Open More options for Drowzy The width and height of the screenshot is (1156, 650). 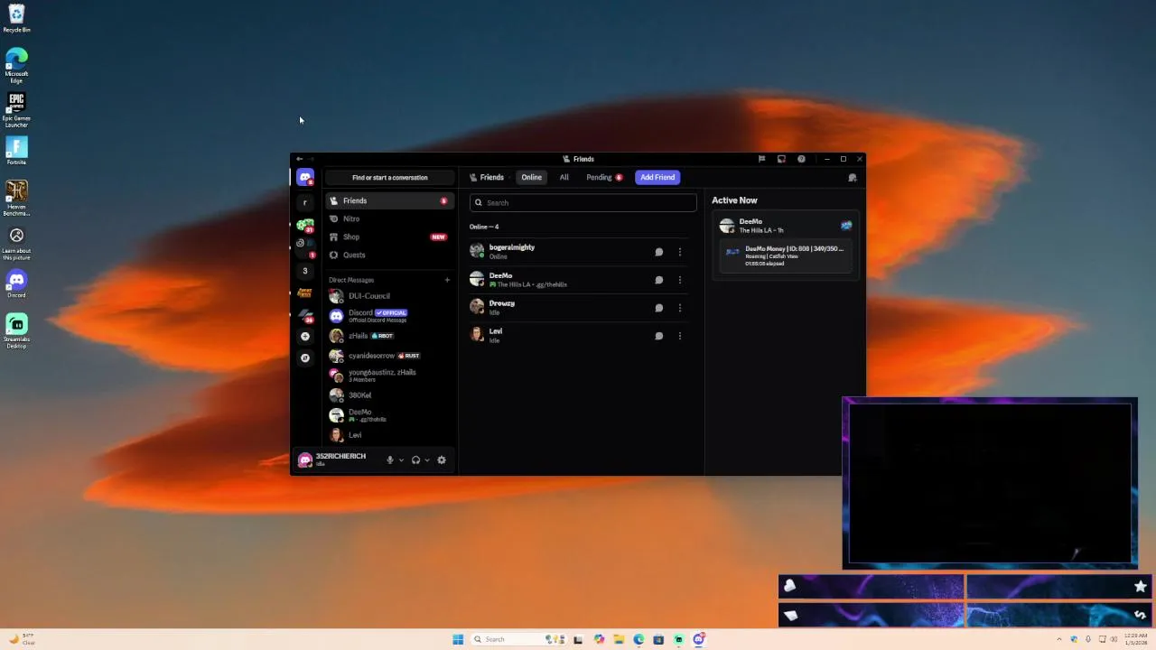click(x=680, y=308)
